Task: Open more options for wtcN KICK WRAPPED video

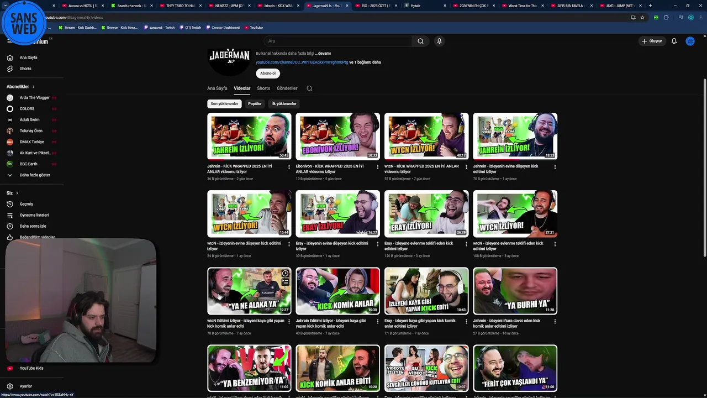Action: coord(466,167)
